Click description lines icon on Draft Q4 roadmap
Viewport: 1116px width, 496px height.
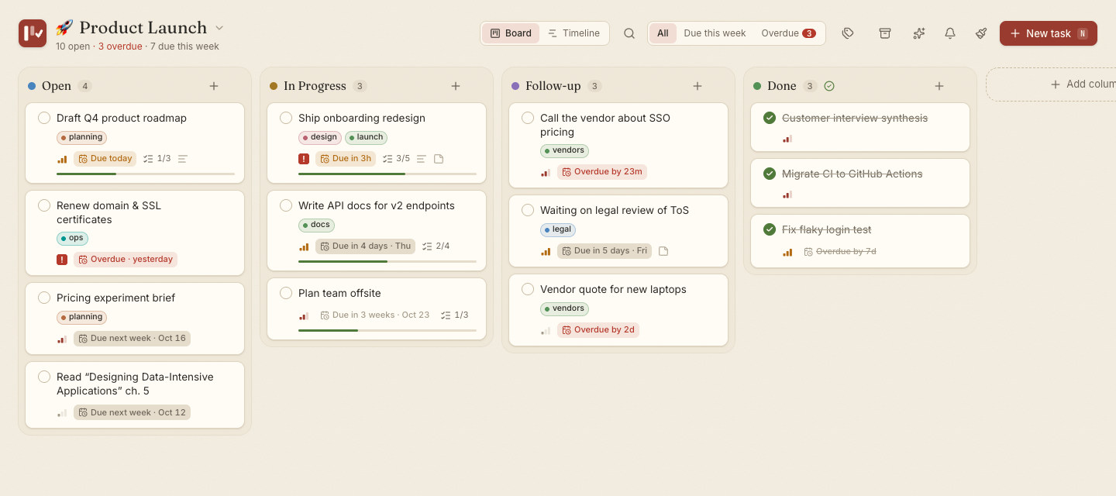point(183,159)
